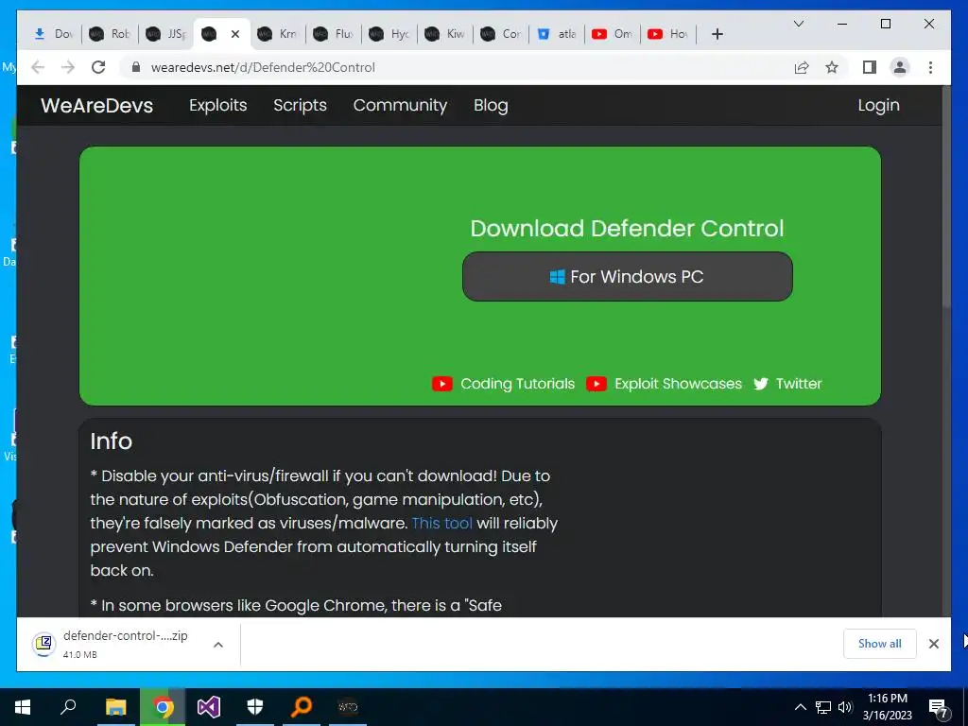Close the active WeAreDevs tab
The height and width of the screenshot is (726, 968).
tap(234, 34)
